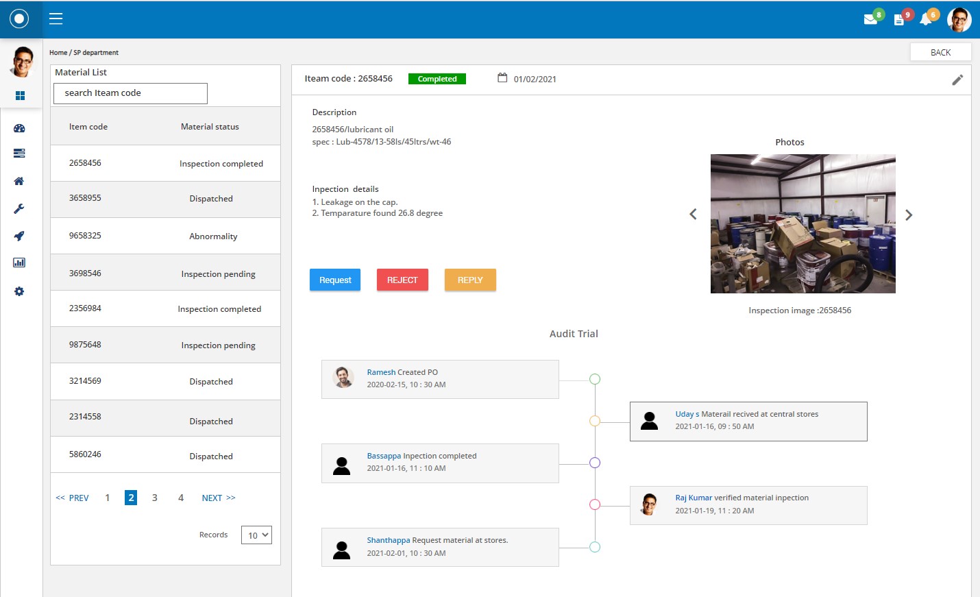980x597 pixels.
Task: Go to NEXT >> page
Action: (219, 498)
